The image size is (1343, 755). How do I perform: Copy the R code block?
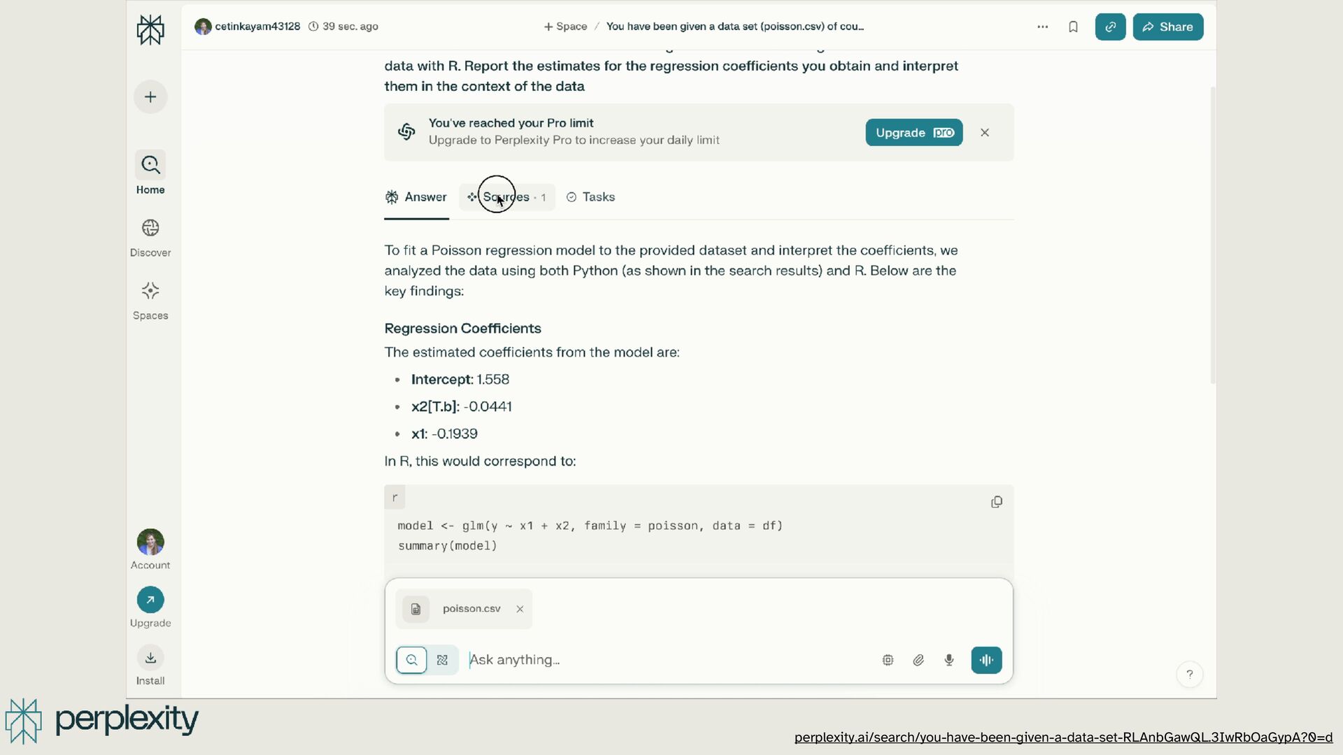997,502
